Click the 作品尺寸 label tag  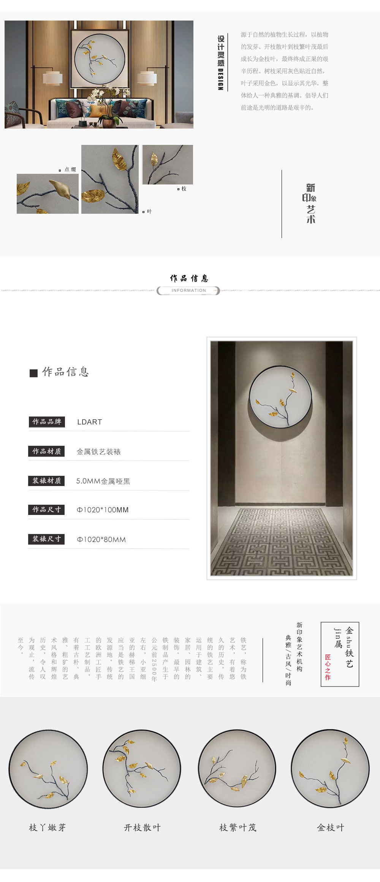[x=46, y=510]
